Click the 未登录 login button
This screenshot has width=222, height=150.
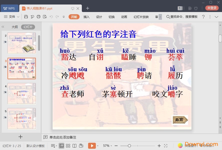point(212,8)
